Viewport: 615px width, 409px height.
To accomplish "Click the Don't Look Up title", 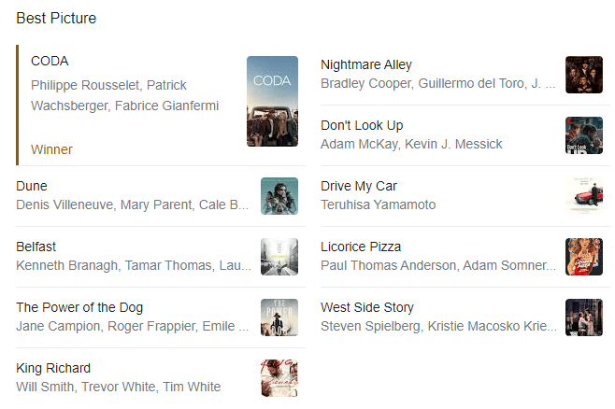I will pyautogui.click(x=362, y=125).
